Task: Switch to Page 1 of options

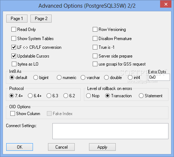Action: (17, 19)
